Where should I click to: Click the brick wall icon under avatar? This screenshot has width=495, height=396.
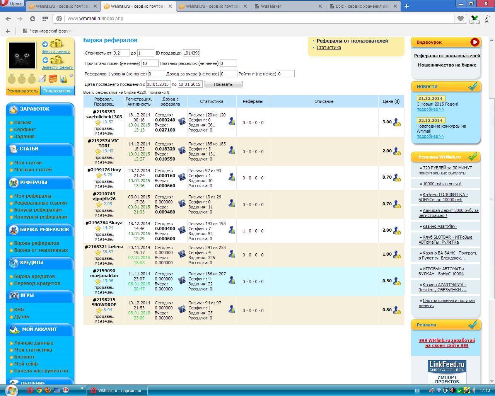click(53, 79)
